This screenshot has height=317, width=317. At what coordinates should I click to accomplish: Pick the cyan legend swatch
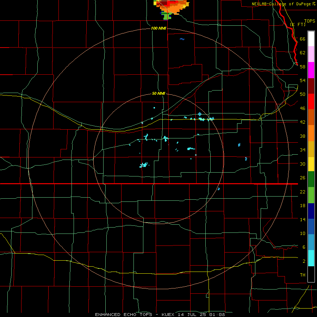pos(311,258)
